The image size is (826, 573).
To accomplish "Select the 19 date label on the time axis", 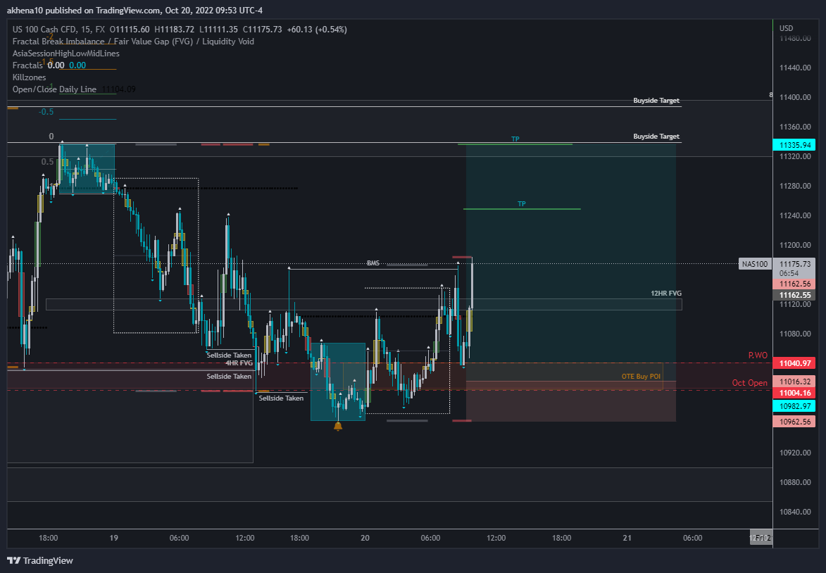I will pyautogui.click(x=114, y=538).
